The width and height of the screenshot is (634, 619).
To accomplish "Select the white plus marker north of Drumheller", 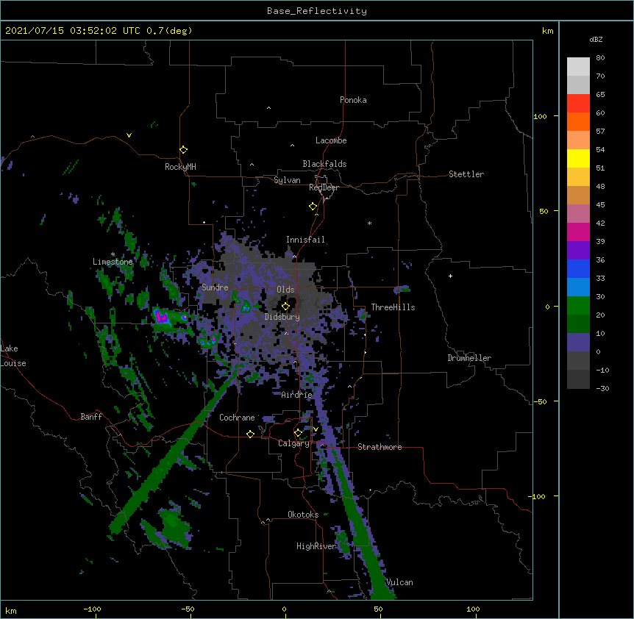I will [x=450, y=276].
